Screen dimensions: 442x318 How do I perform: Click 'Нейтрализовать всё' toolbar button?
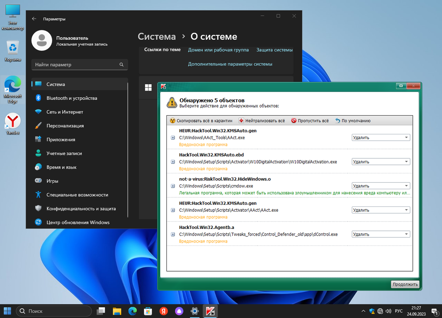click(x=262, y=121)
